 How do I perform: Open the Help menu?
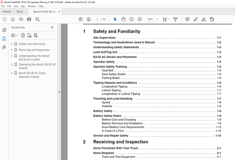pyautogui.click(x=41, y=6)
